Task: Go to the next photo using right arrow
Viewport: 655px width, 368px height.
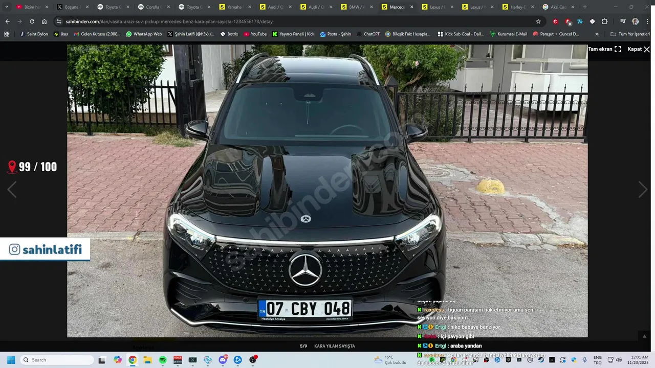Action: pyautogui.click(x=643, y=190)
